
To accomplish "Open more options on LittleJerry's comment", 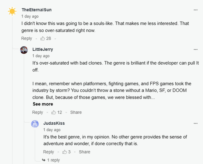I will [x=195, y=49].
